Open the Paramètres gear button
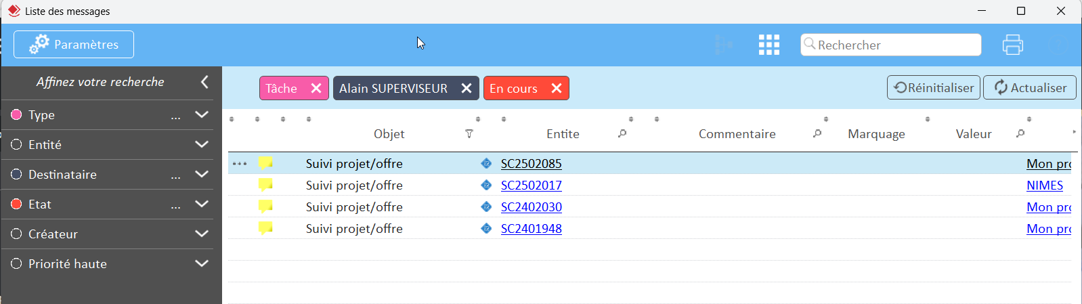The height and width of the screenshot is (304, 1082). click(x=74, y=45)
